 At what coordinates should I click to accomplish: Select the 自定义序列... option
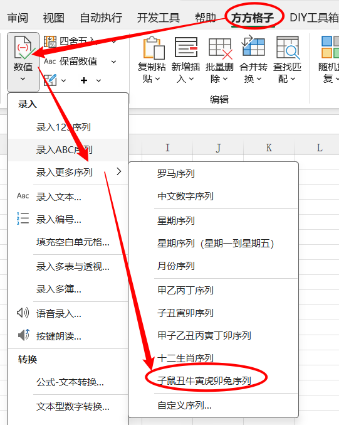point(184,406)
